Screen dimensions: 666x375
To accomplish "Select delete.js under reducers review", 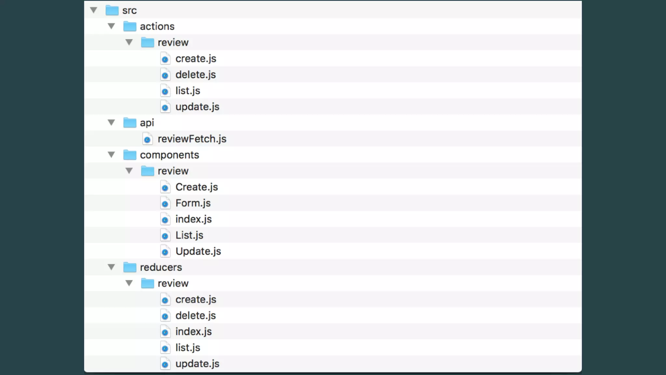I will [x=195, y=315].
